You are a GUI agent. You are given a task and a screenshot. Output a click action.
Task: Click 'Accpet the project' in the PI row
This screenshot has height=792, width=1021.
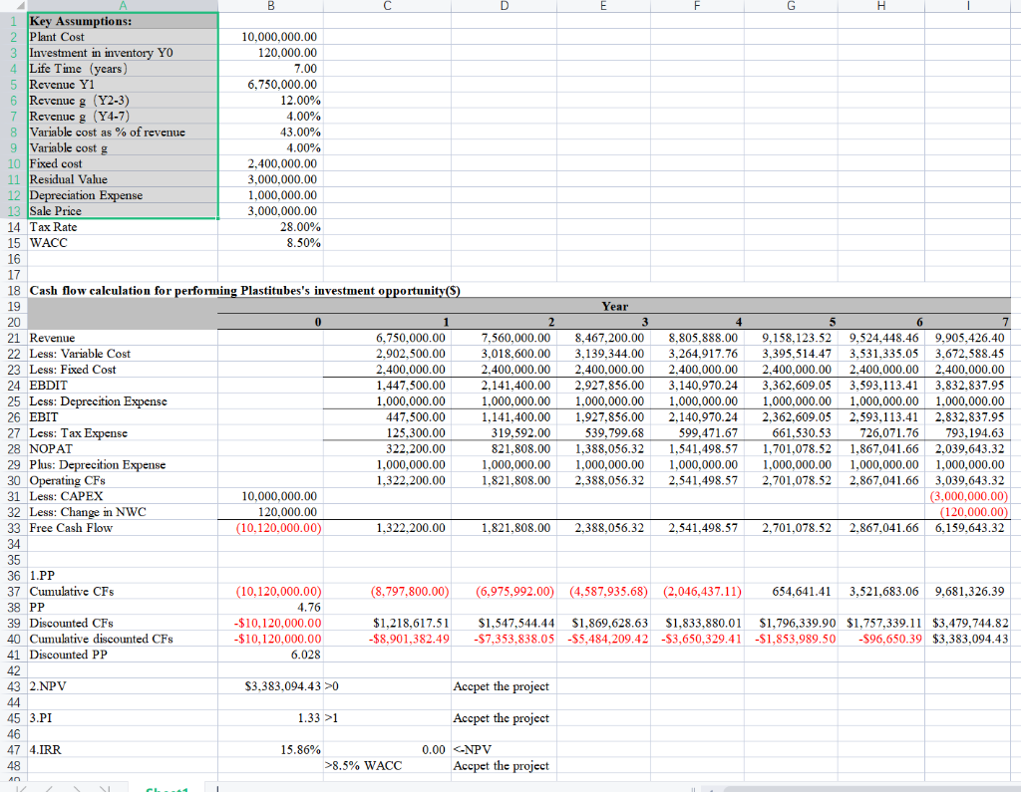[x=504, y=718]
